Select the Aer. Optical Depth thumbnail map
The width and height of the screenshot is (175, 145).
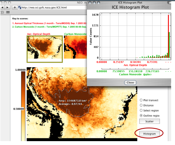pyautogui.click(x=45, y=49)
